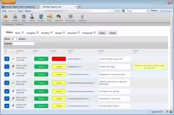
Task: Sort table by Notes column arrows
Action: pyautogui.click(x=135, y=53)
